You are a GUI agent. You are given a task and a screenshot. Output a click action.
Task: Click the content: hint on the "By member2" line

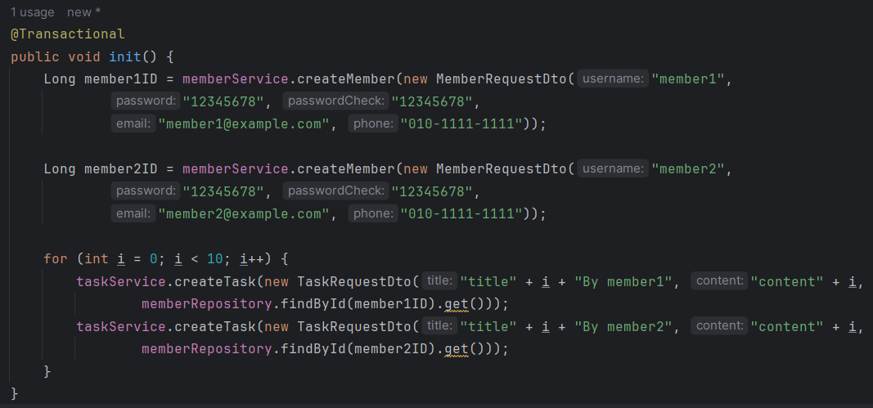(x=719, y=326)
